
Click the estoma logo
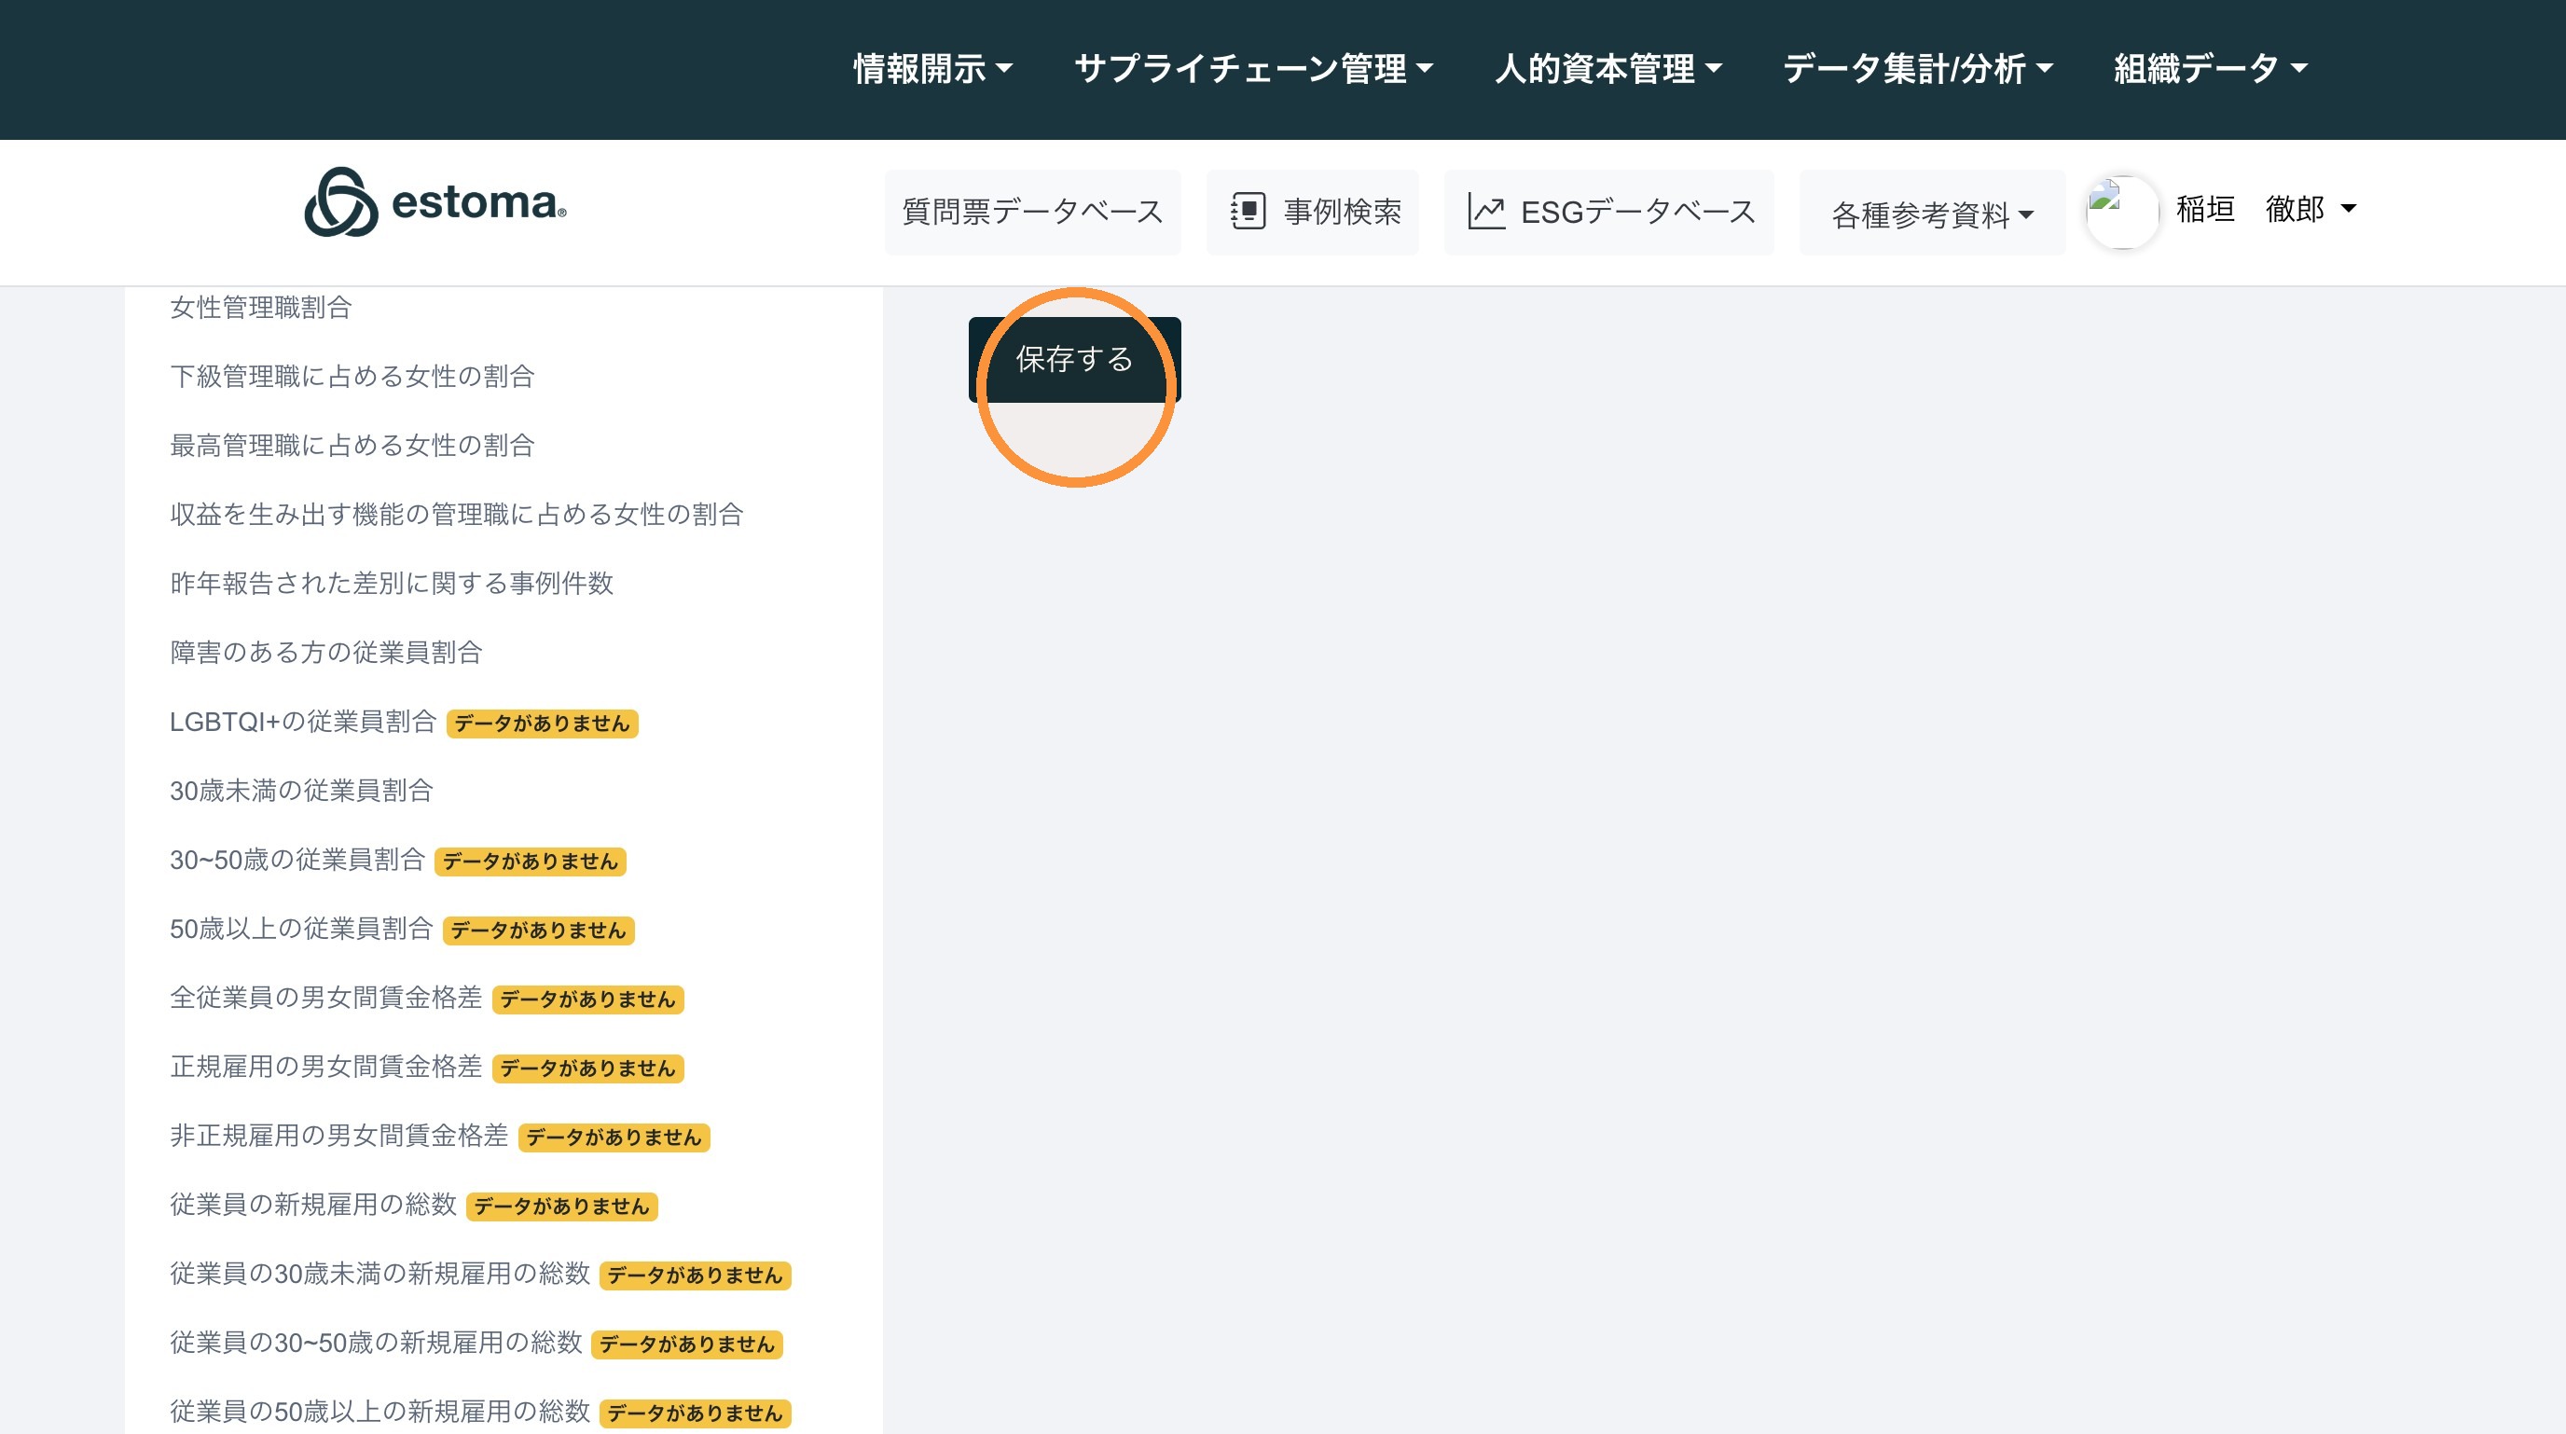point(435,202)
